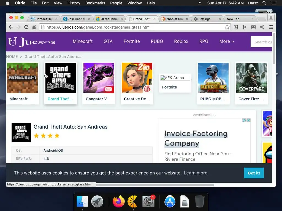This screenshot has height=211, width=282.
Task: Click the Among Us sidebar game thumbnail
Action: (267, 153)
